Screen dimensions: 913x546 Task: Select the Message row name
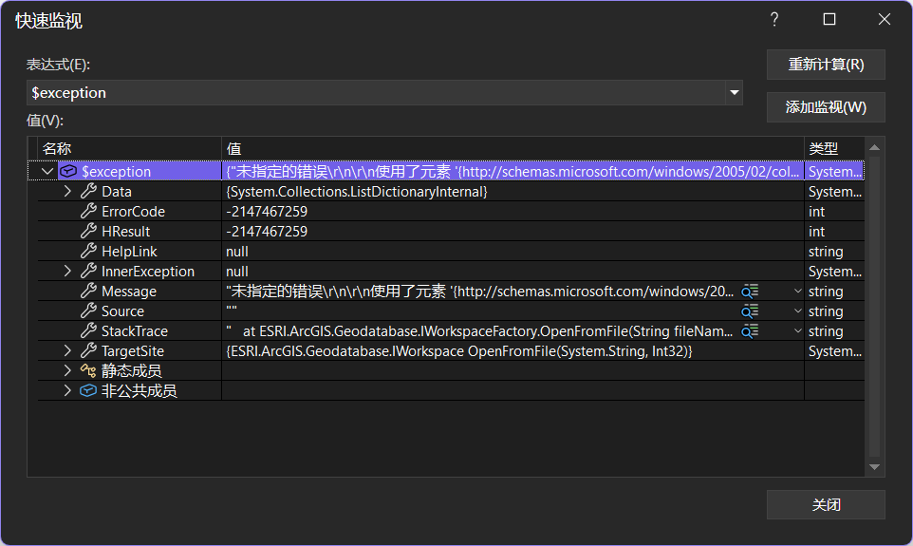click(x=129, y=291)
